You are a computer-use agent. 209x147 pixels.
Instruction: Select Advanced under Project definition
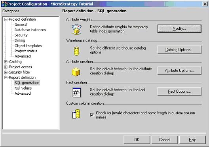23,56
